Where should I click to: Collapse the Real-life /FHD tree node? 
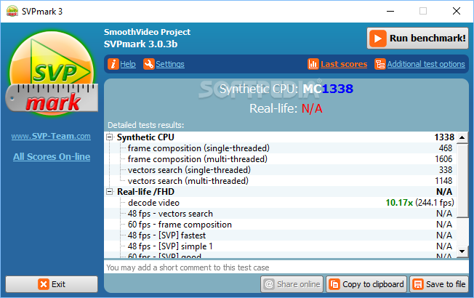pos(110,192)
